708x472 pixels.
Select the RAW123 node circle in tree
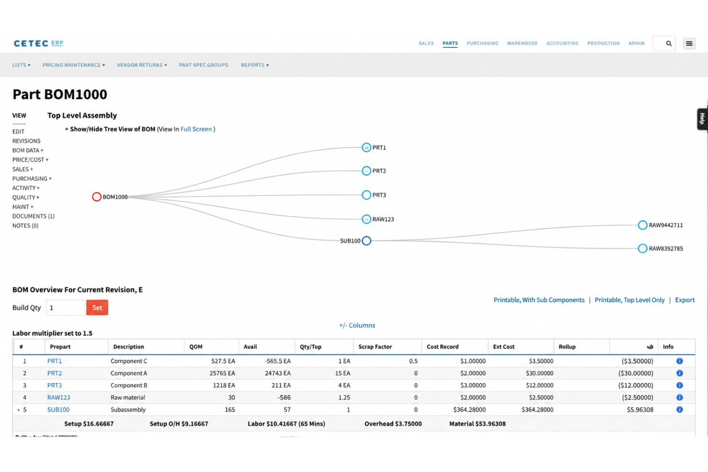tap(366, 220)
